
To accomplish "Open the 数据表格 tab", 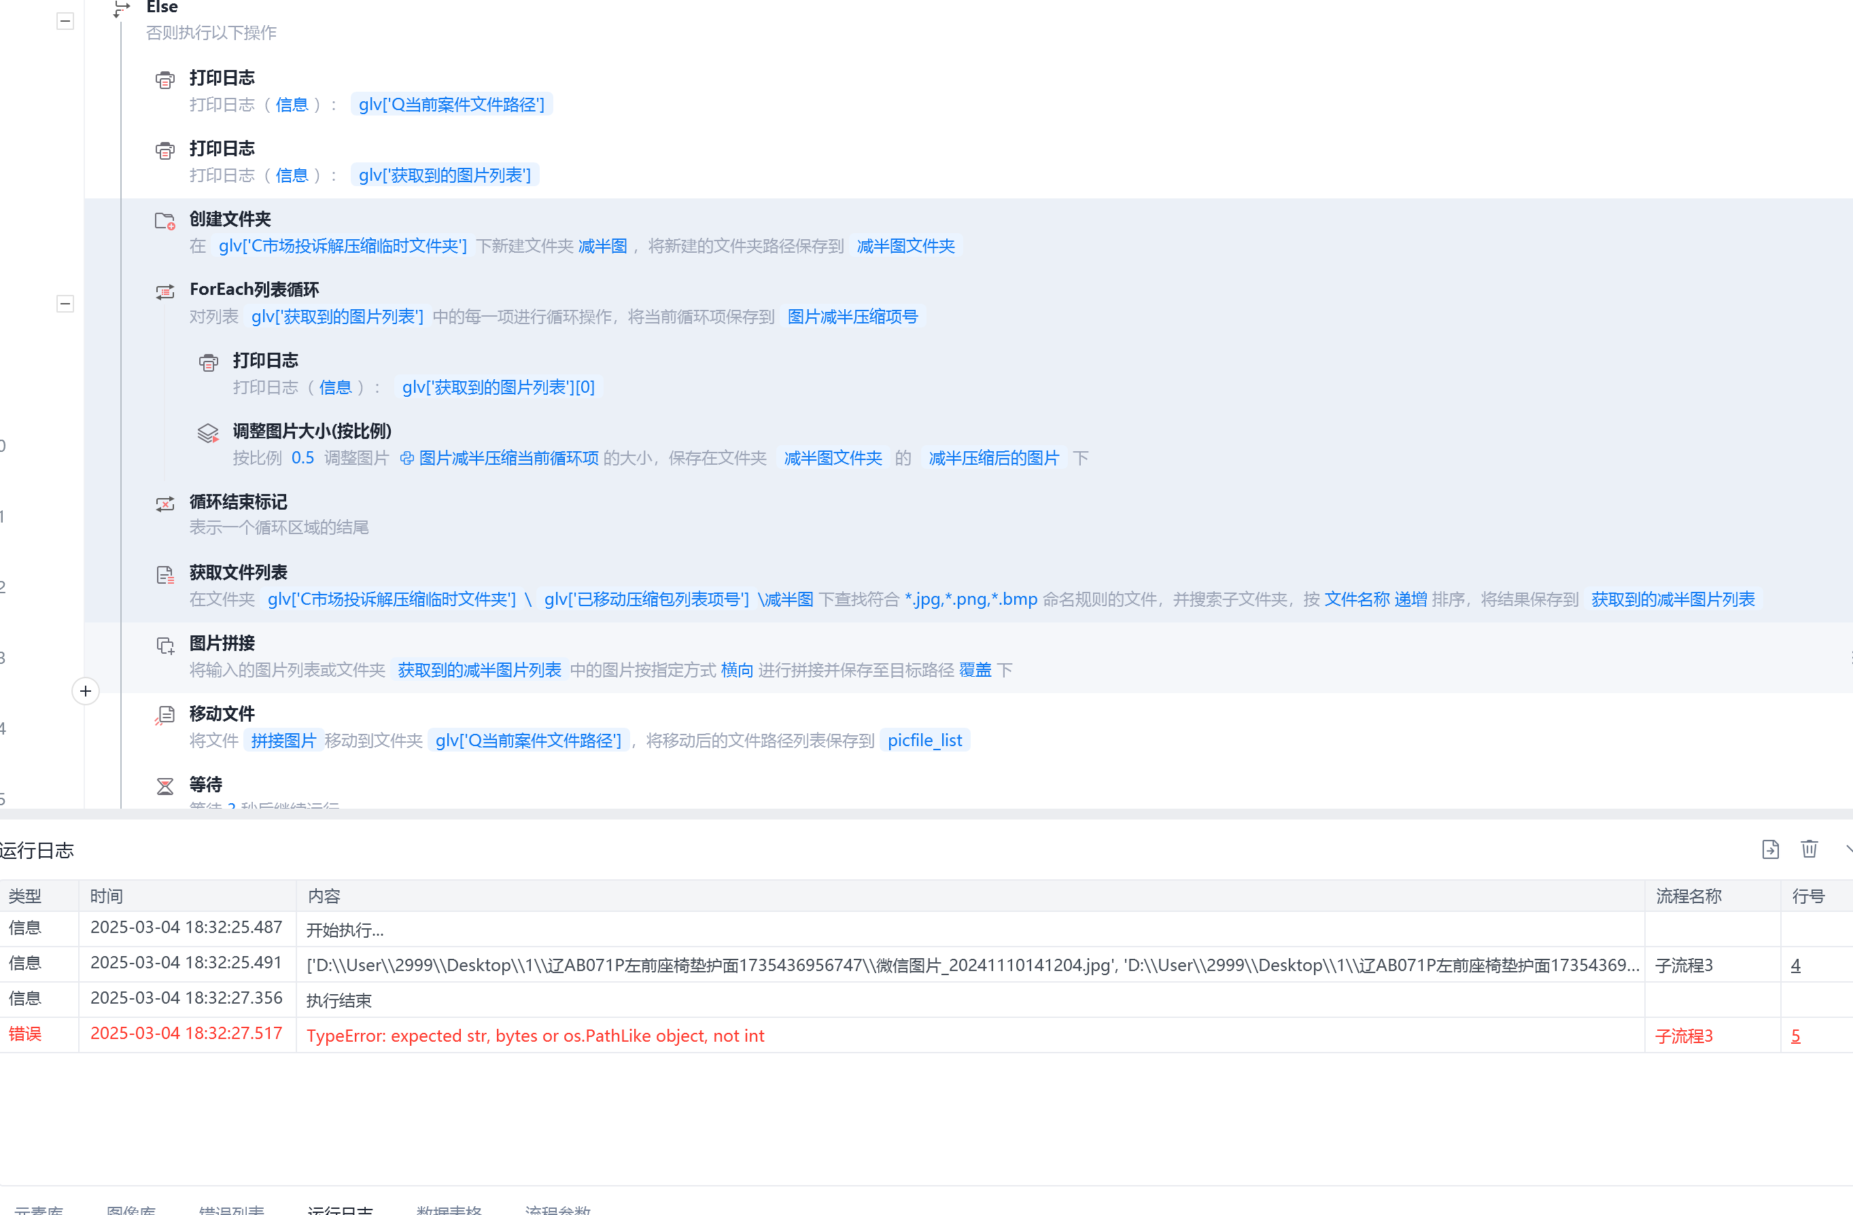I will [x=449, y=1210].
